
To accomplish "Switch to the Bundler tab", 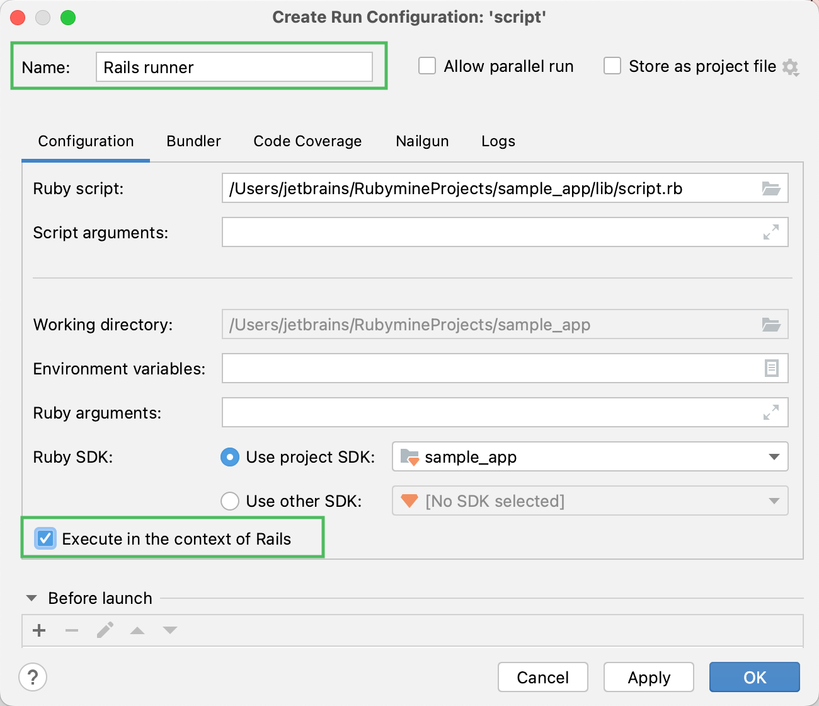I will pyautogui.click(x=193, y=141).
